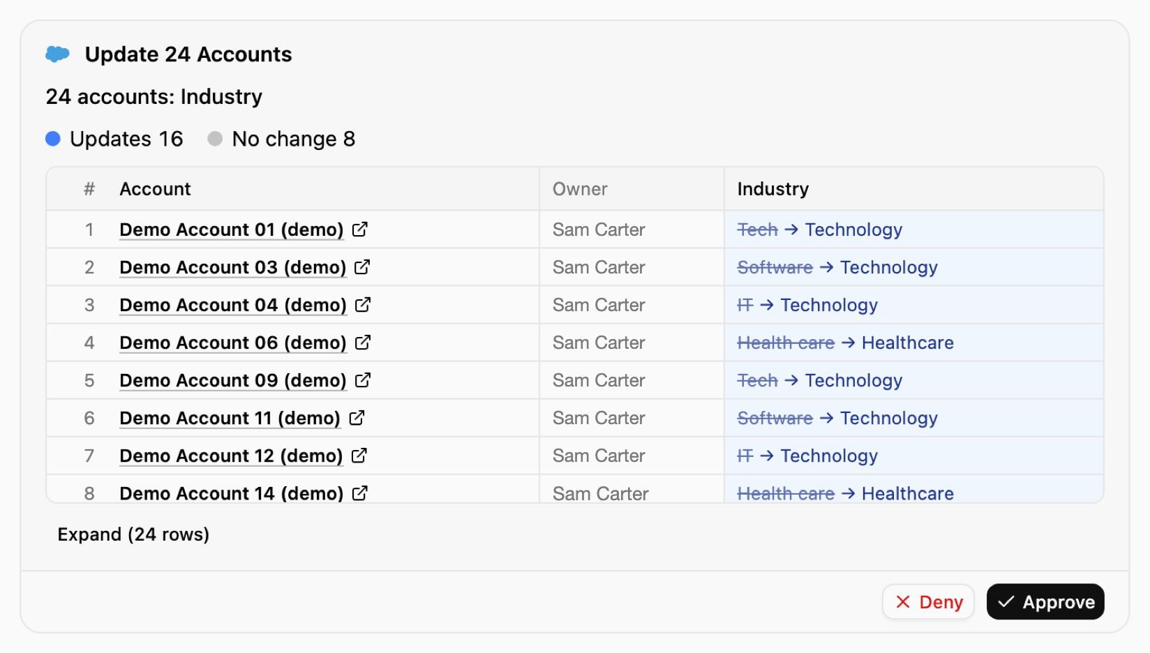Screen dimensions: 1150x653
Task: Click 'Health care → Healthcare' cell for Account 06
Action: click(x=914, y=343)
